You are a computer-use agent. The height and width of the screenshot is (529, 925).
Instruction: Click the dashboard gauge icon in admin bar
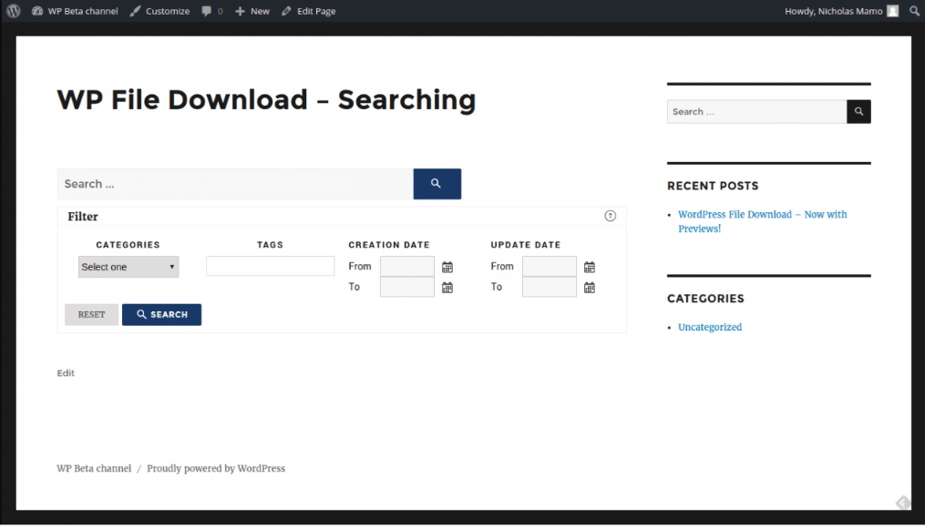(x=37, y=11)
